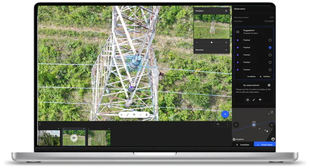Viewport: 309px width, 168px height.
Task: Click the camera icon beside Suggestion
Action: (238, 32)
